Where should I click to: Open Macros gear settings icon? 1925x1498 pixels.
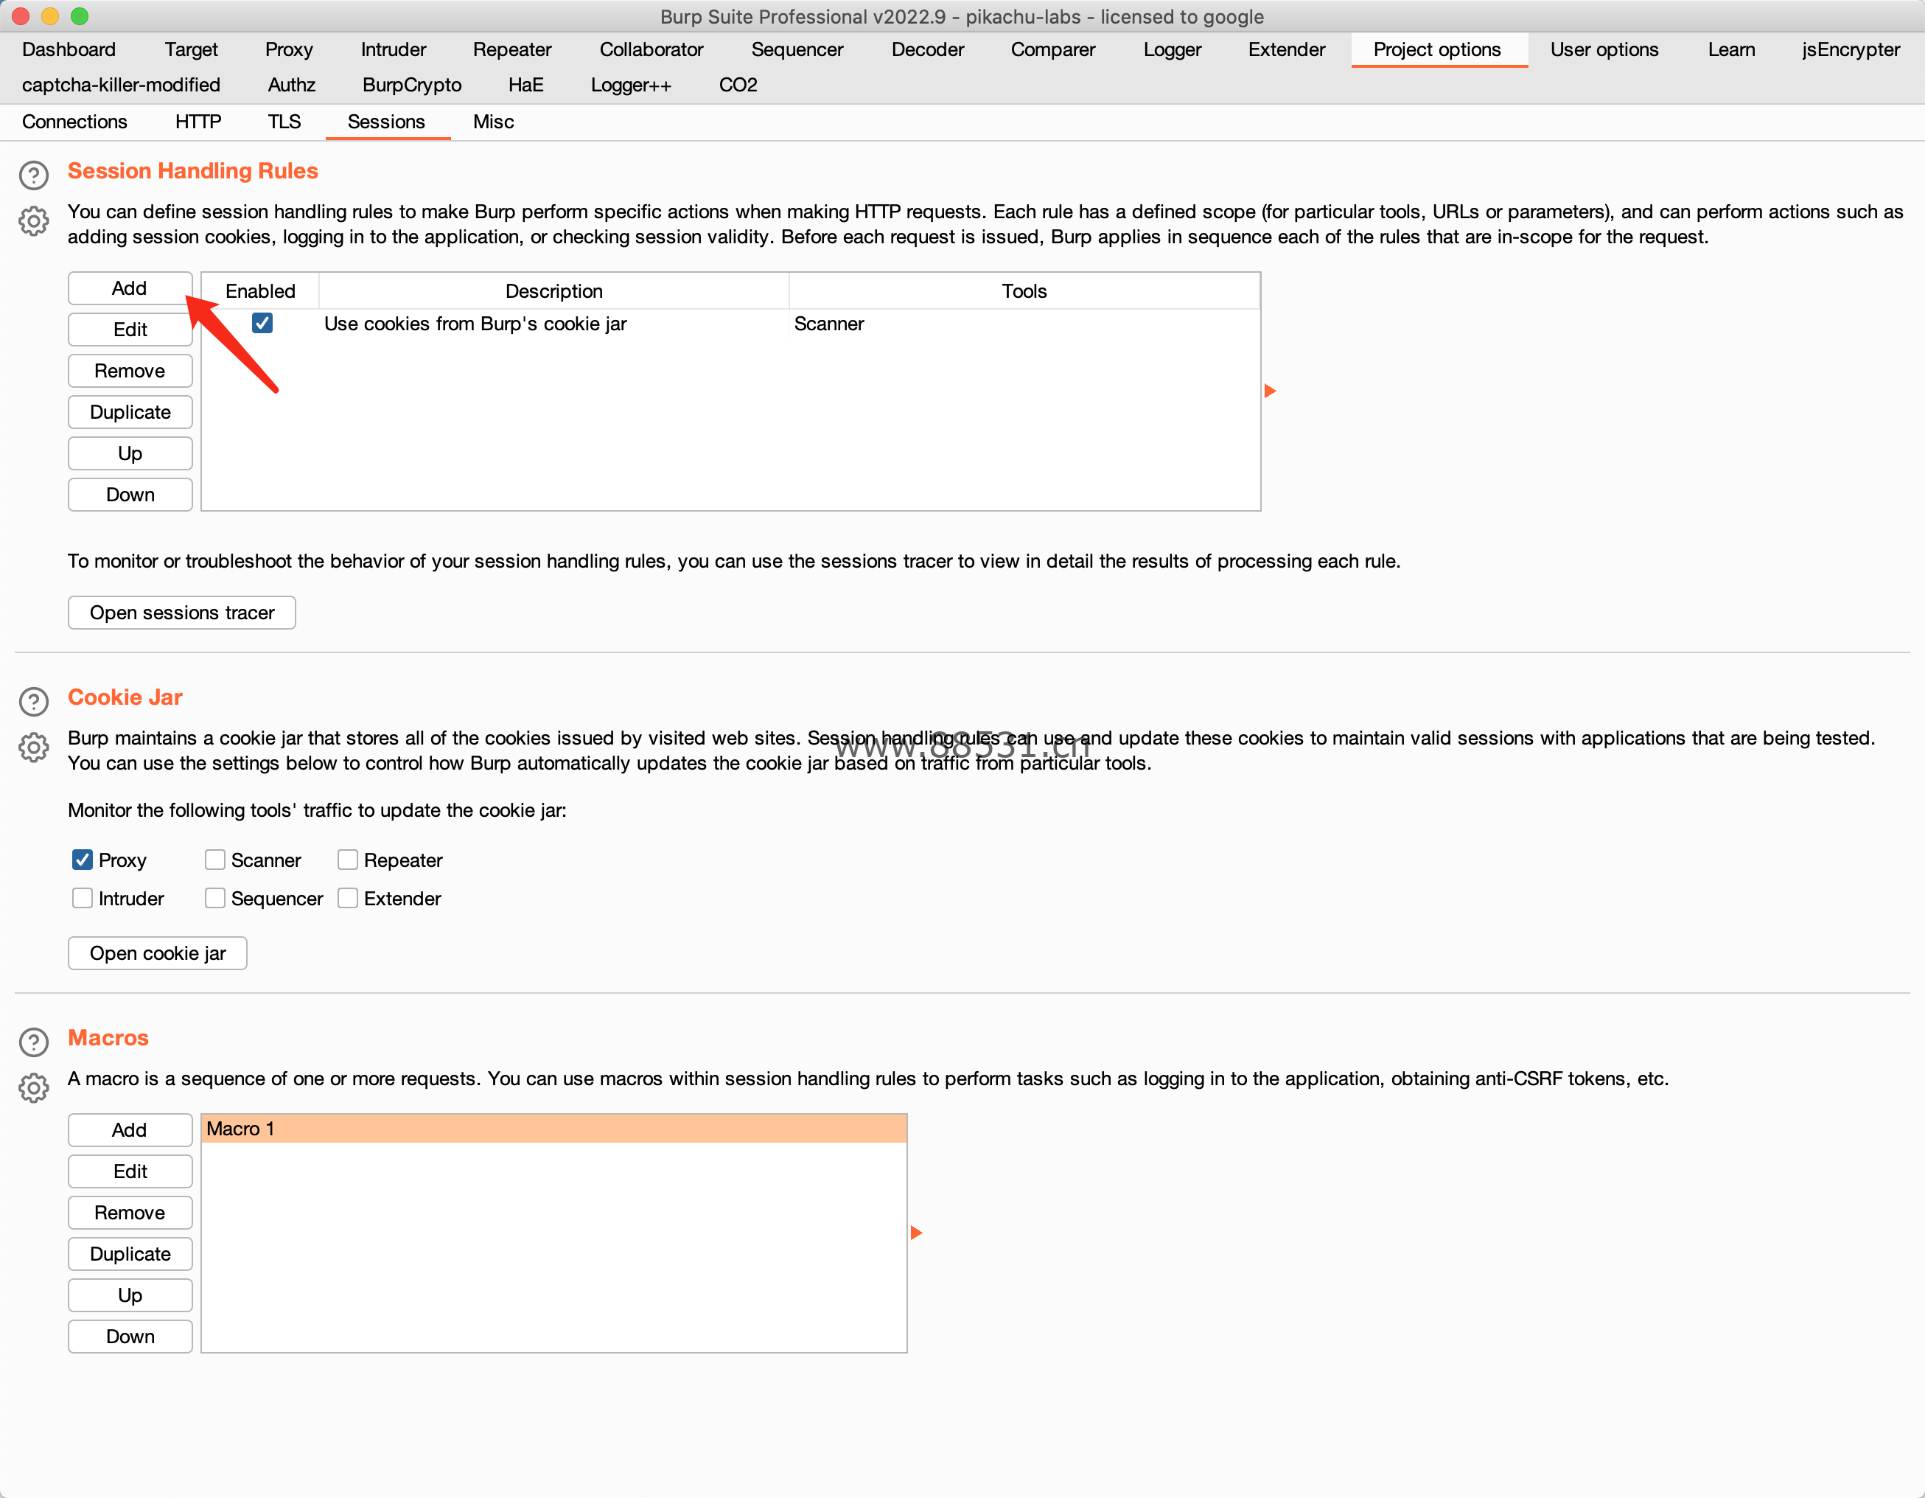(x=33, y=1087)
